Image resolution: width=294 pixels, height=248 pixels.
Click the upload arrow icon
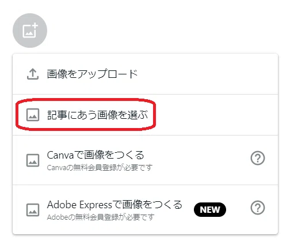(33, 74)
